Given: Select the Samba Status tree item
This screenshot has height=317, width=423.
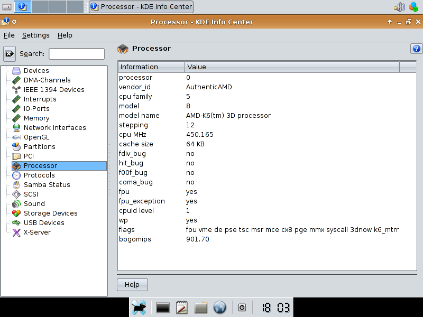Looking at the screenshot, I should tap(47, 184).
